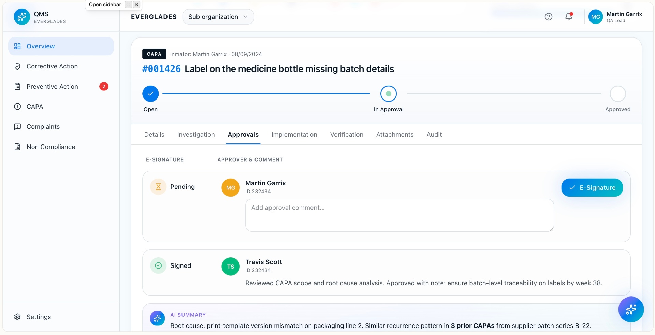
Task: Click the Initiator Martin Garrix date text
Action: click(x=216, y=54)
